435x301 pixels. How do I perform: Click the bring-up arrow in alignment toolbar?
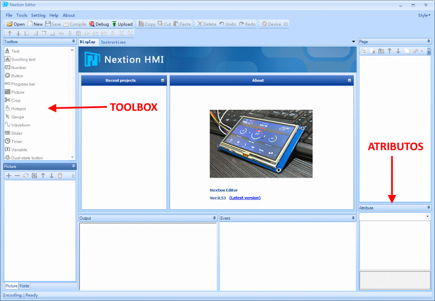point(10,33)
